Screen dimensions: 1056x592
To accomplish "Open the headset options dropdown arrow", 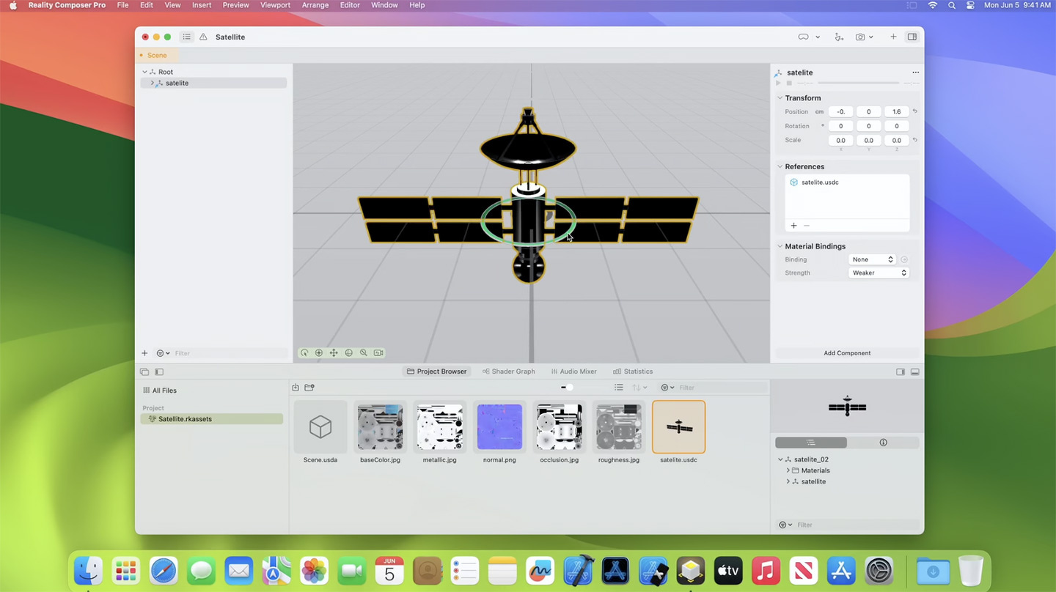I will [818, 37].
